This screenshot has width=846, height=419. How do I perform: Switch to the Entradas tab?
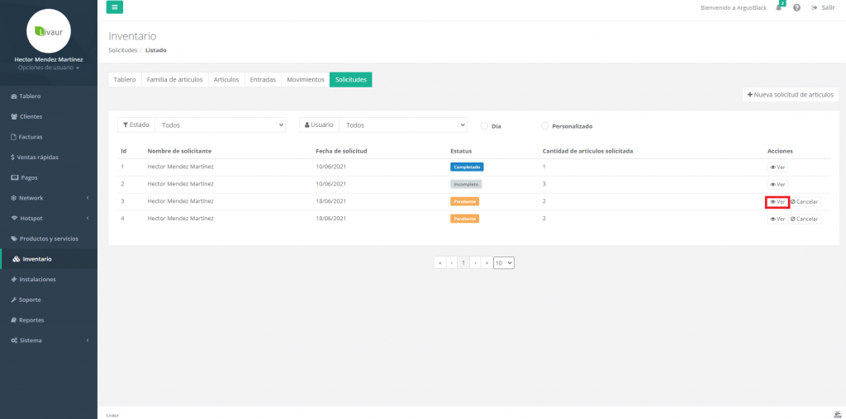coord(262,79)
